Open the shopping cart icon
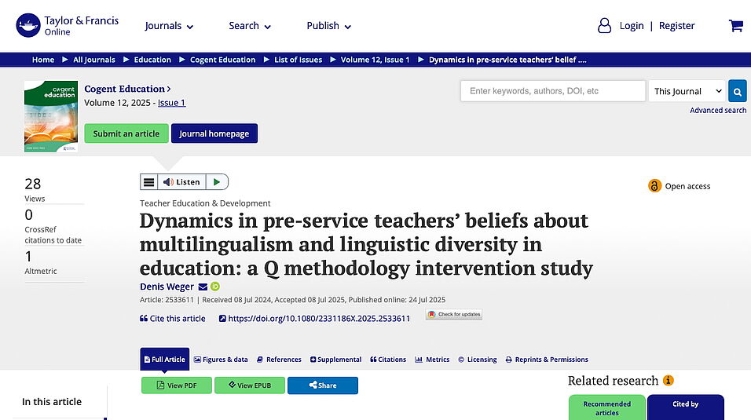 click(x=735, y=26)
